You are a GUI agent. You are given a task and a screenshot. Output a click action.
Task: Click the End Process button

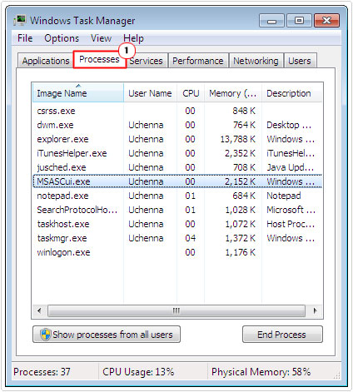(x=282, y=335)
